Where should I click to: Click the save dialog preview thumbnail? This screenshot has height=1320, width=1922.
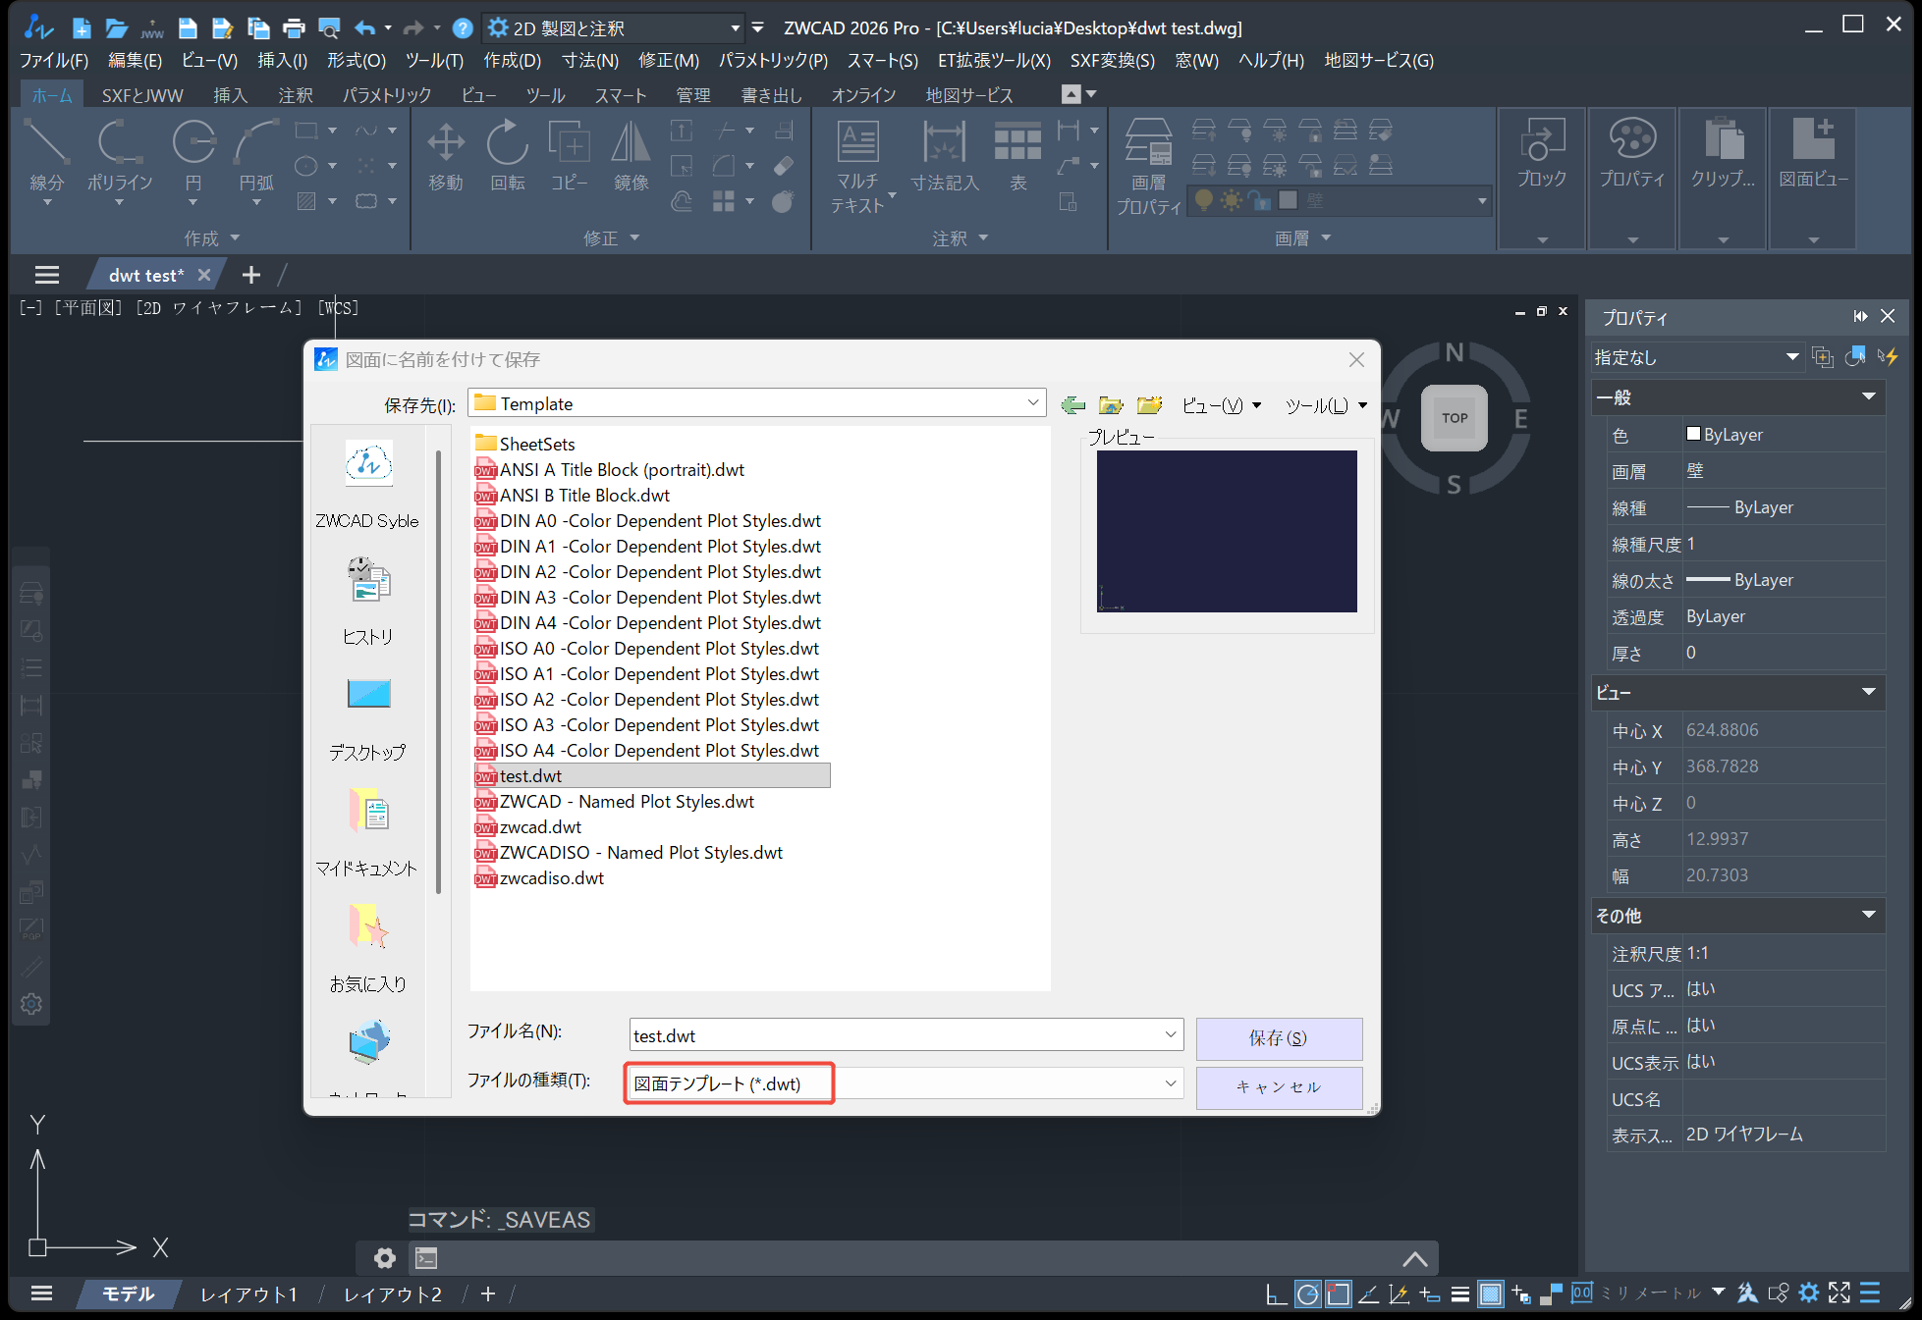pos(1227,531)
